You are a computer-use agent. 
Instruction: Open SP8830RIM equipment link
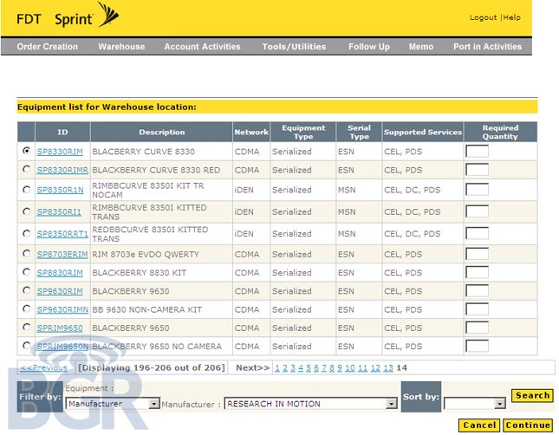point(60,273)
